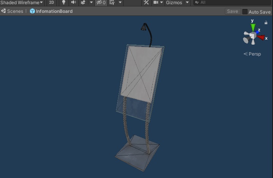Click the scene camera icon
This screenshot has height=178, width=273.
click(156, 2)
